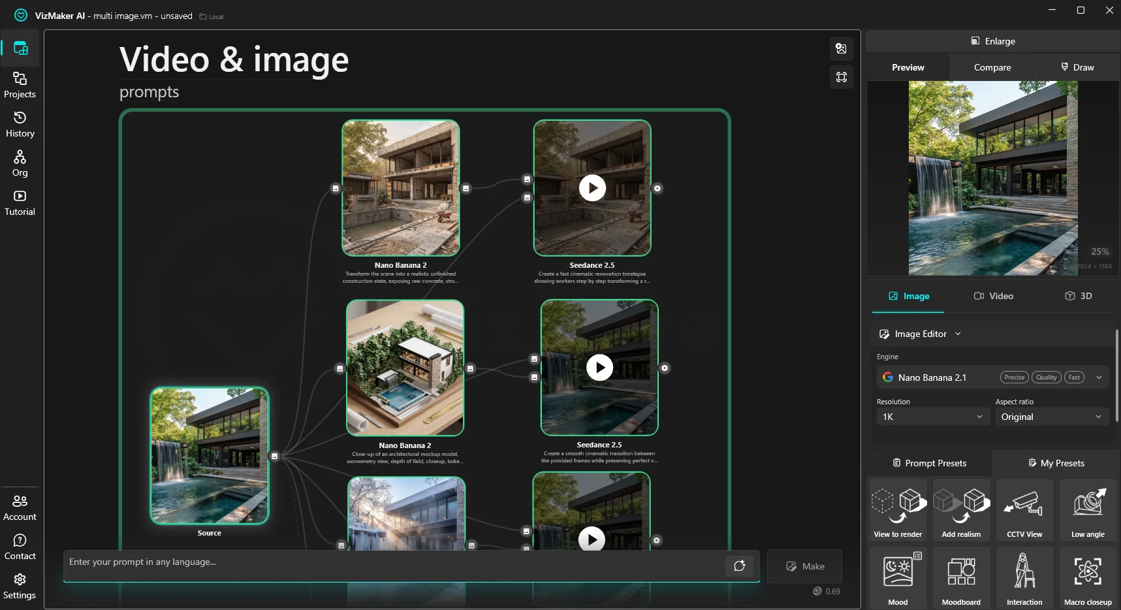Select the 3D generation tab
Viewport: 1121px width, 610px height.
1078,297
